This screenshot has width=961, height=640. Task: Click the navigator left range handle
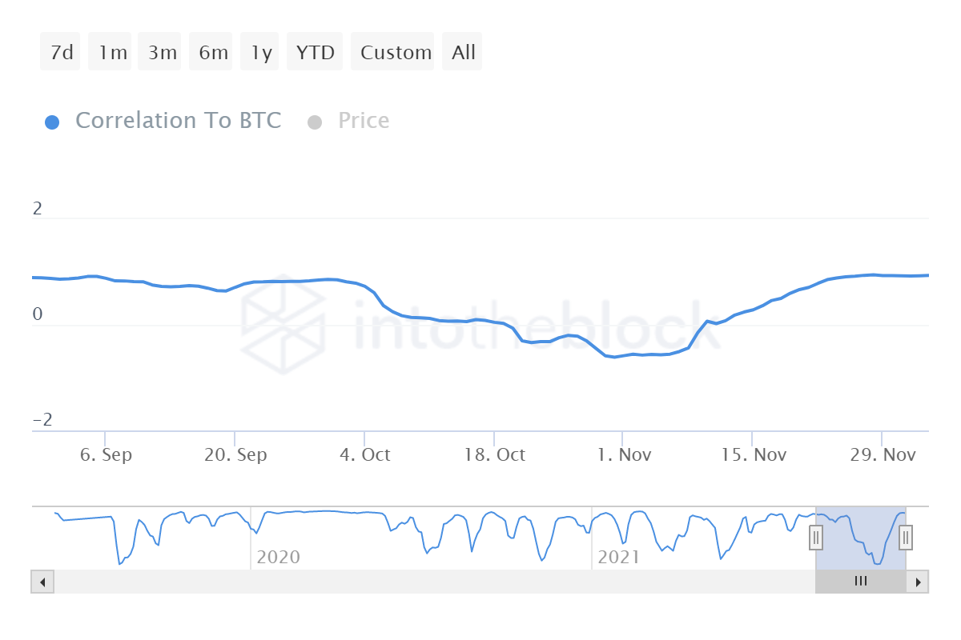coord(816,537)
